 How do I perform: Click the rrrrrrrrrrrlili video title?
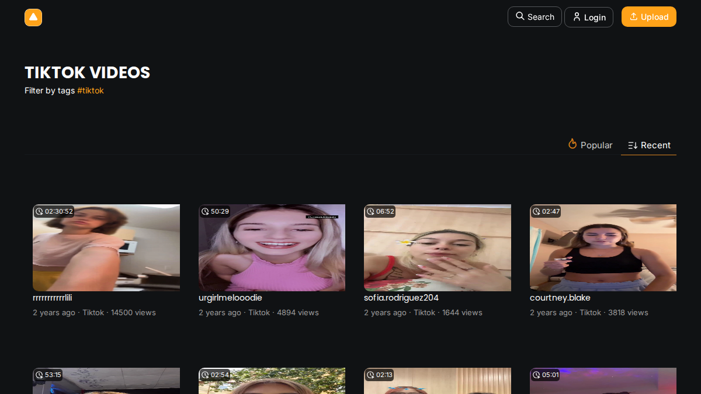pos(53,298)
